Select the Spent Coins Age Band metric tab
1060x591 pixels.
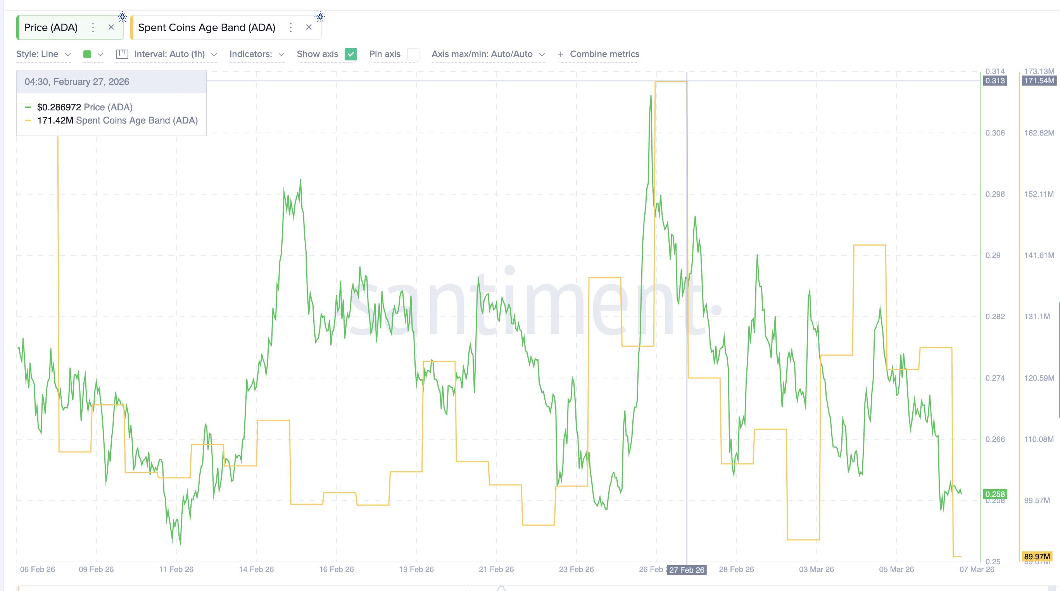[x=207, y=27]
